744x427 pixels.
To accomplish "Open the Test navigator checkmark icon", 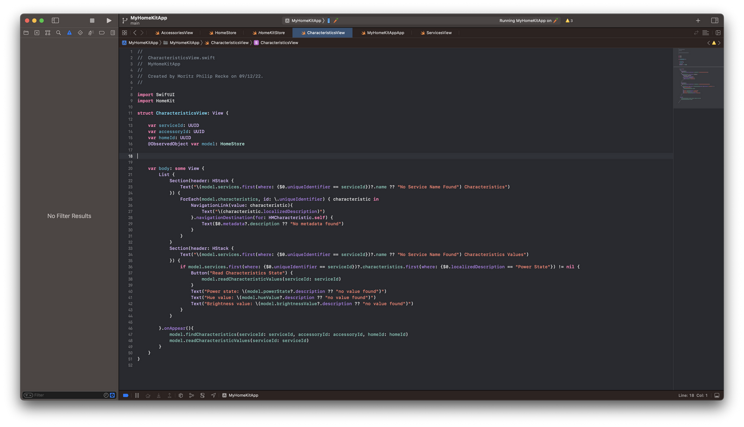I will [80, 33].
